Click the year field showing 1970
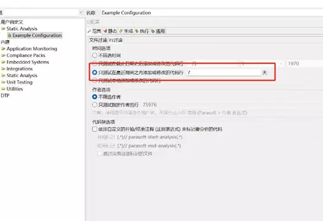323x221 pixels. [x=305, y=64]
